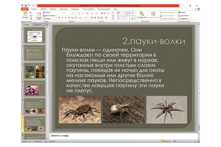221x147 pixels.
Task: Fit slide to window icon in status bar
Action: 198,141
